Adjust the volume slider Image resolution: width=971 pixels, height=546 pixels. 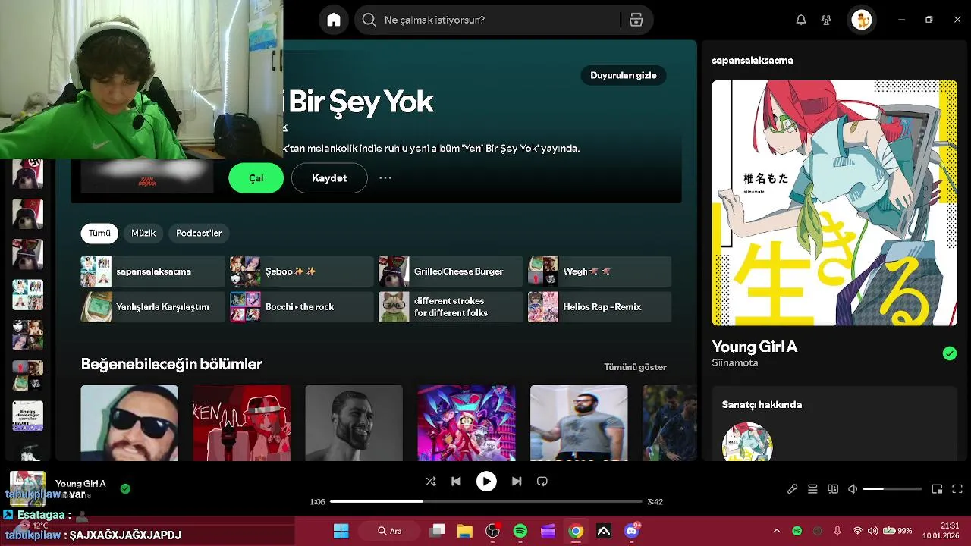[x=892, y=489]
